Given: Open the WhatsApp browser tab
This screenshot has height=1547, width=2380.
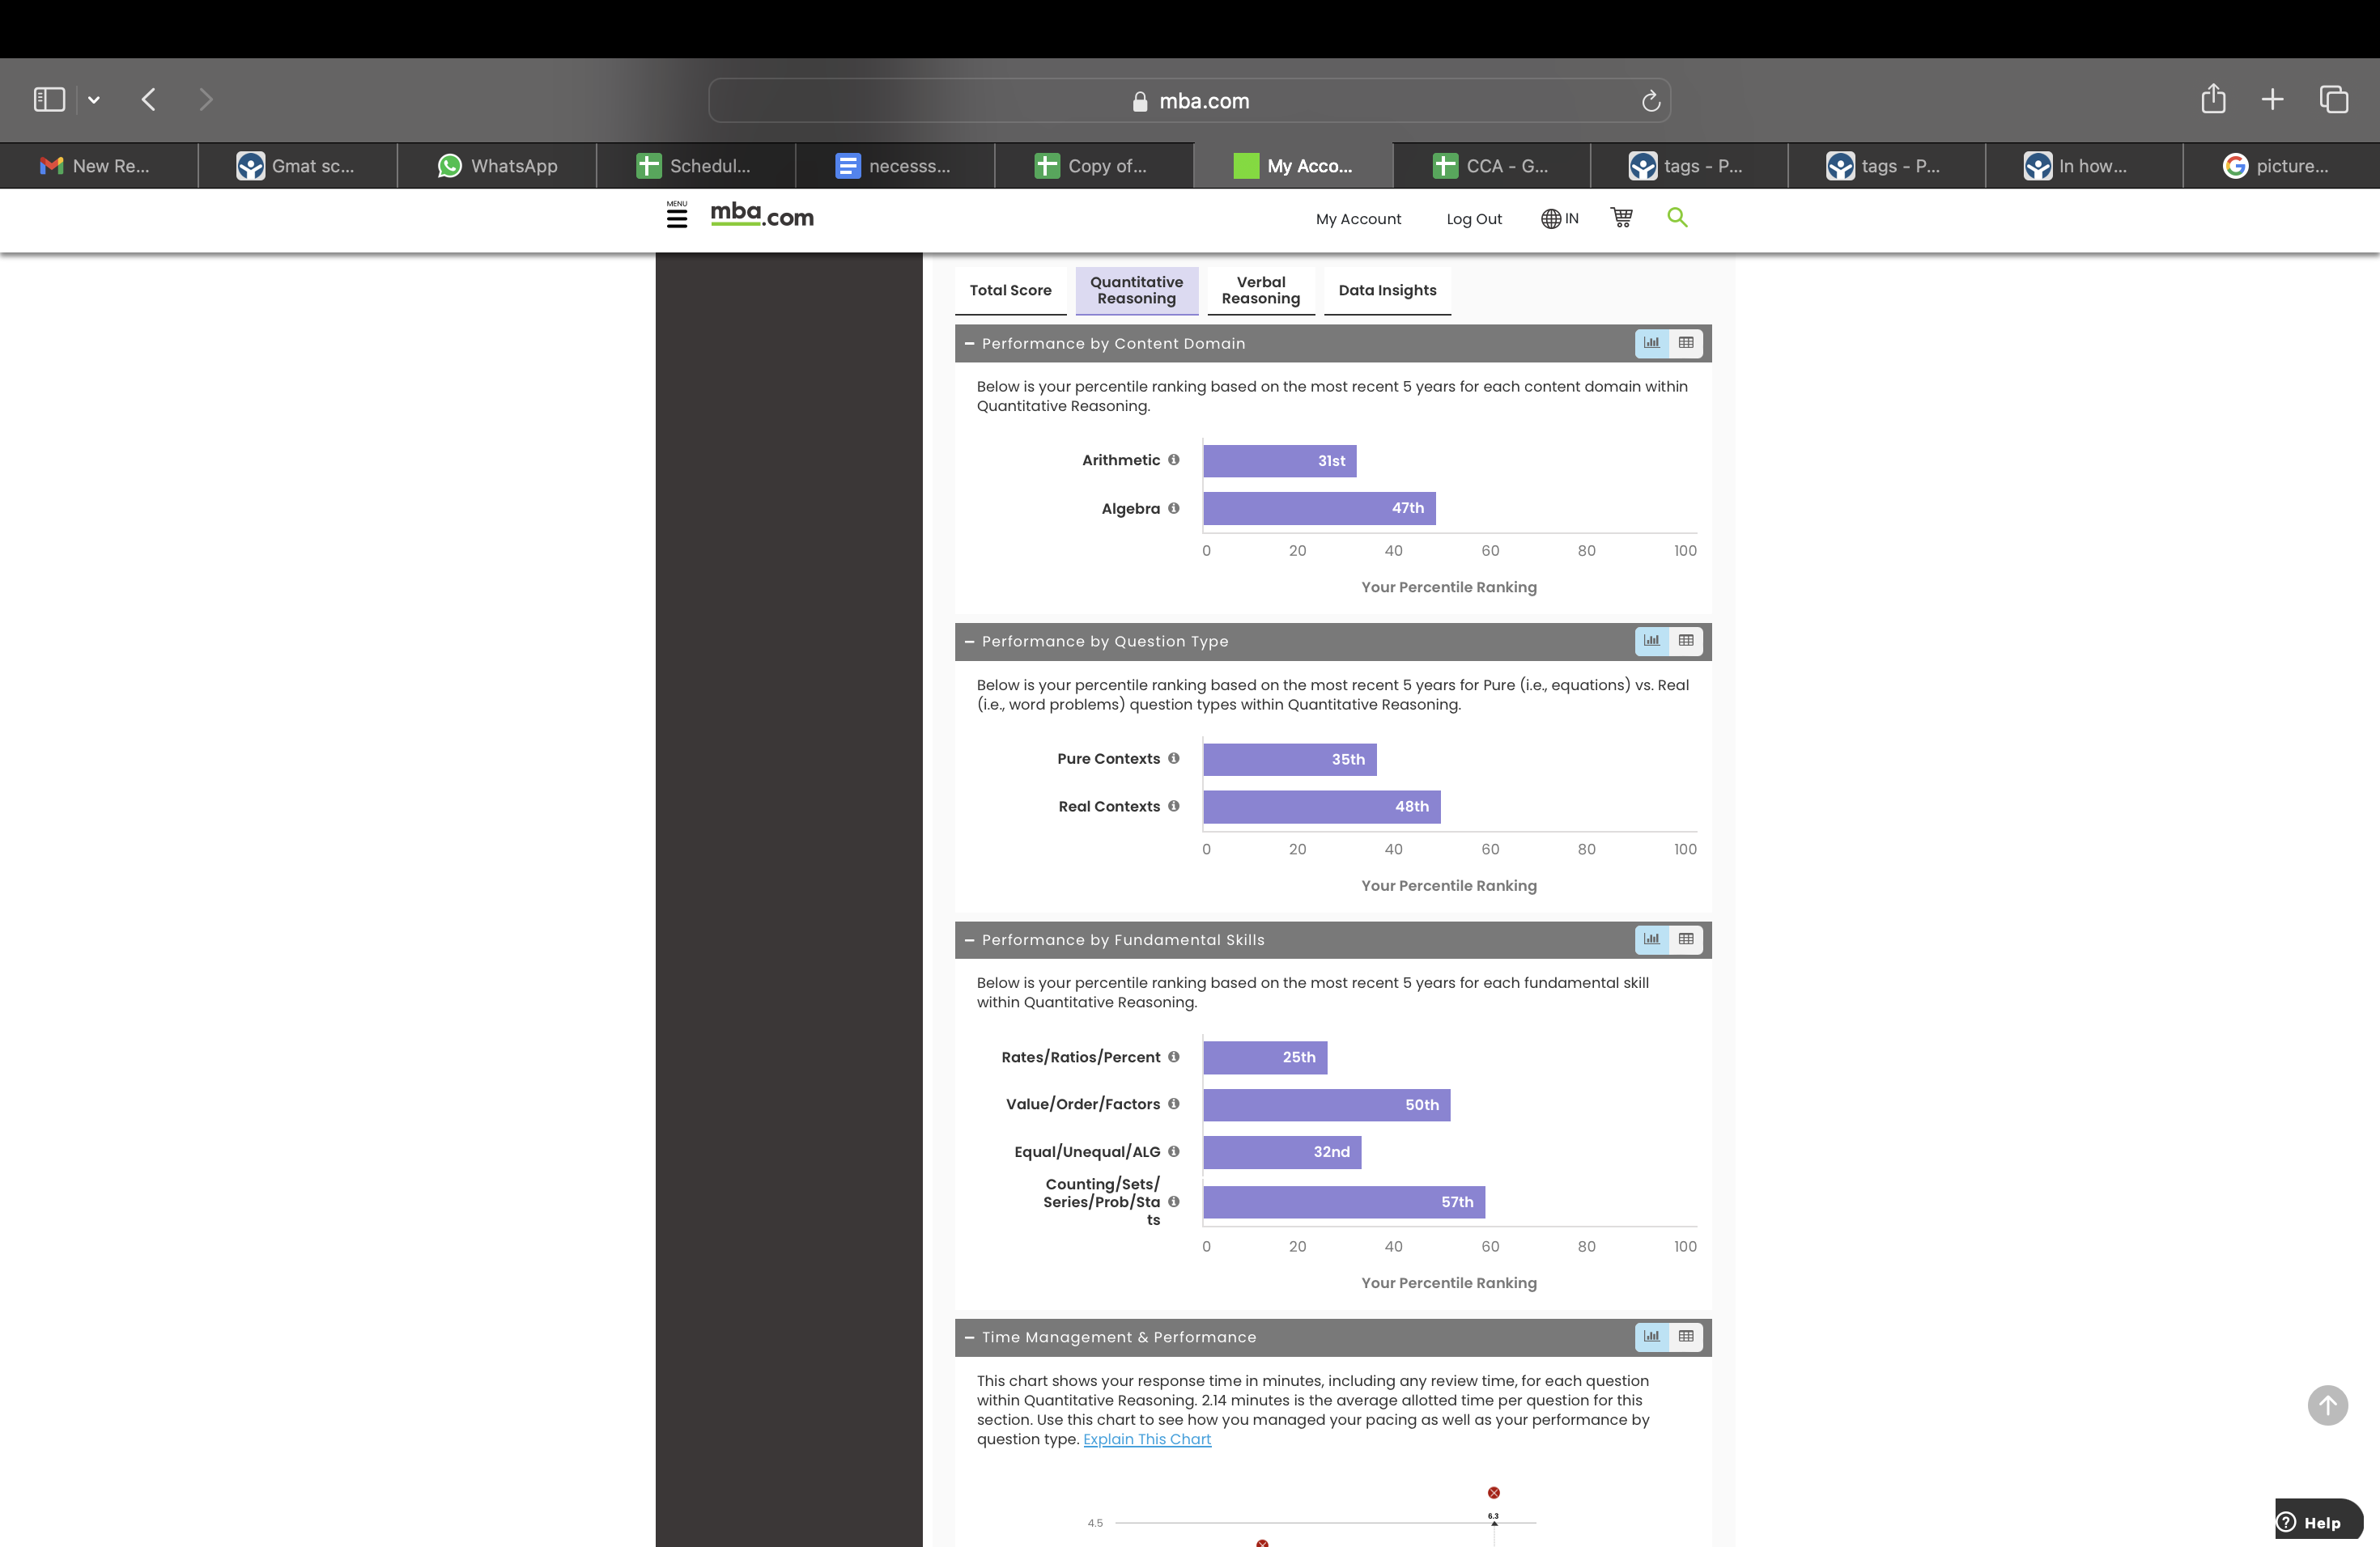Looking at the screenshot, I should 497,166.
